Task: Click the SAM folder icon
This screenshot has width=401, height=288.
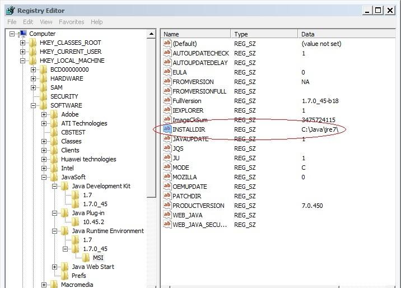Action: click(44, 87)
